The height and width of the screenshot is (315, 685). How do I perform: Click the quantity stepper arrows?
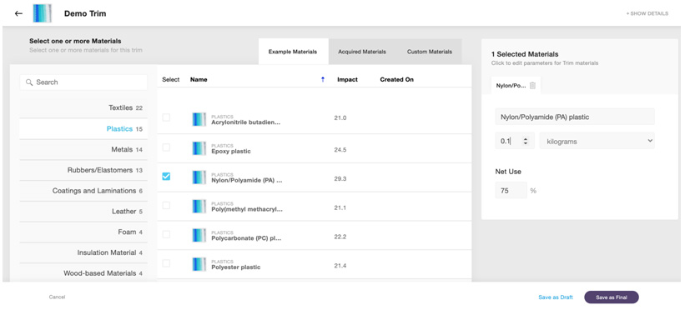[526, 142]
